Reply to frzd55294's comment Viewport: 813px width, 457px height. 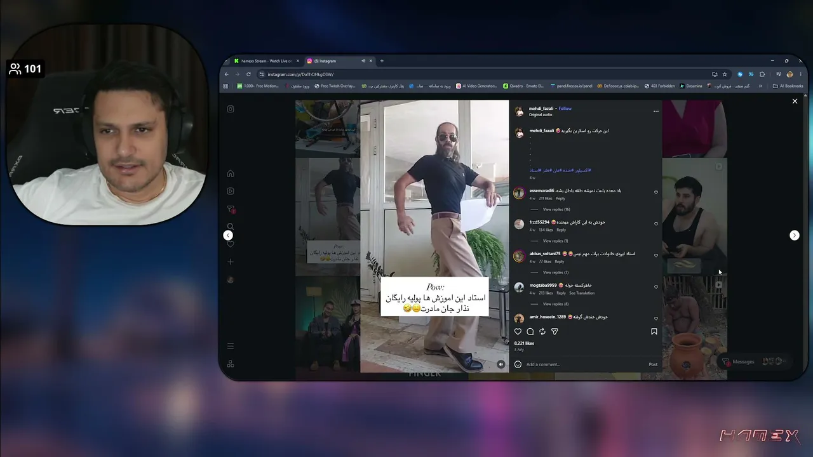[561, 230]
